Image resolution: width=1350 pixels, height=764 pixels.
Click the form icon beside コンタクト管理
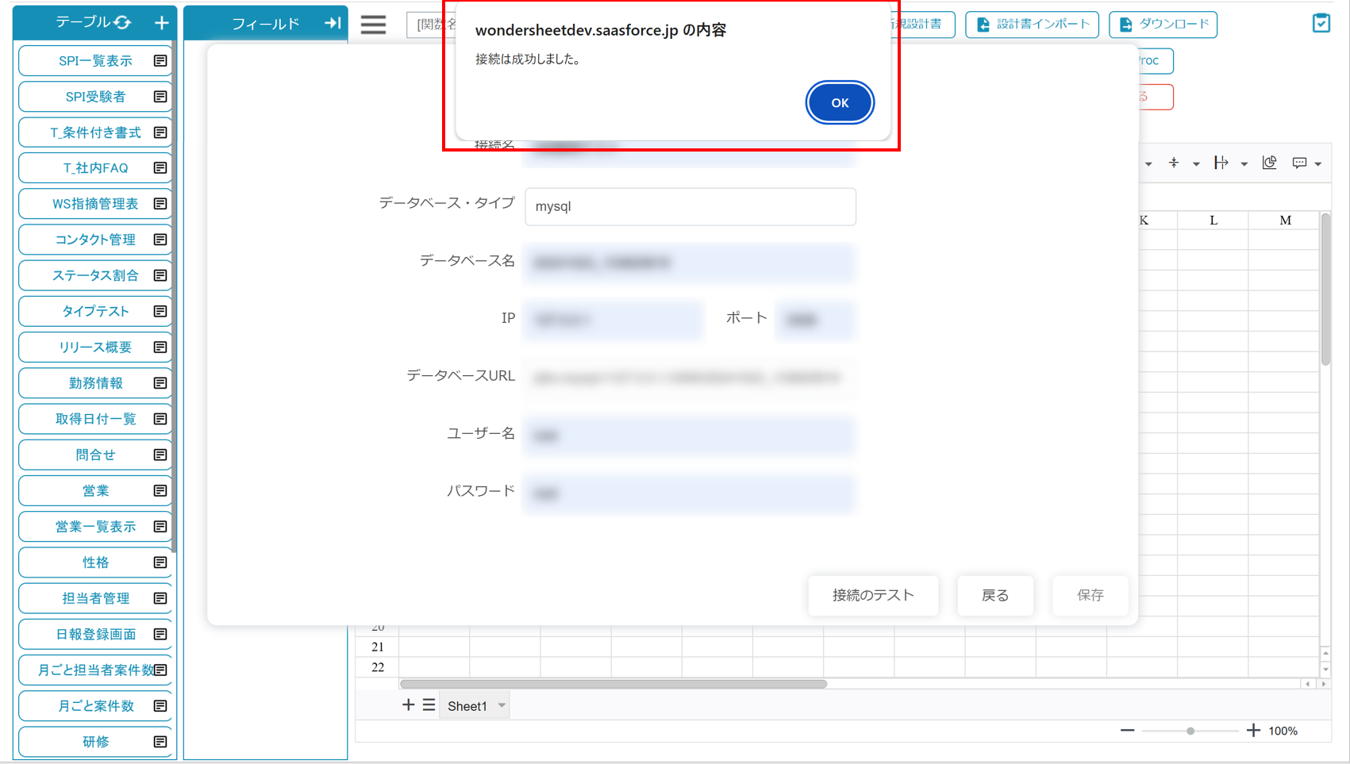click(160, 240)
